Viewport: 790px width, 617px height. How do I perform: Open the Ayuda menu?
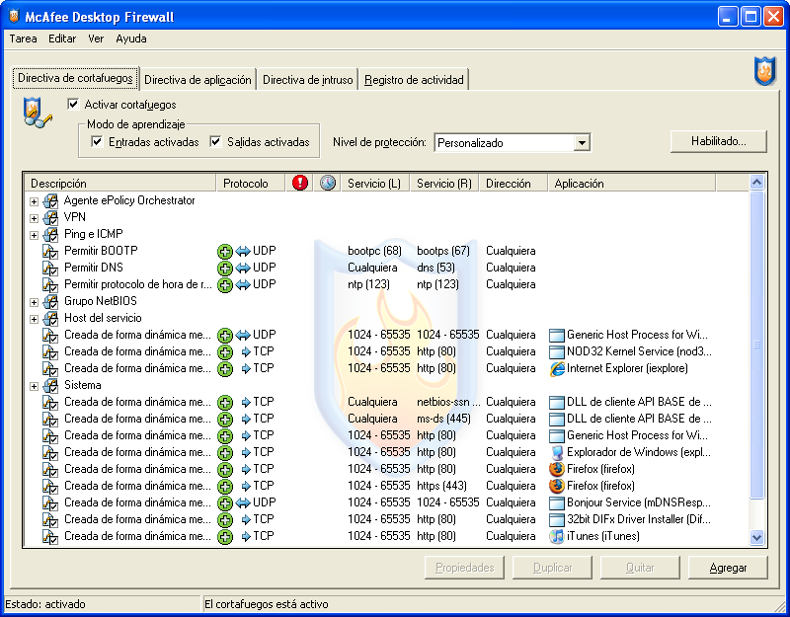coord(131,39)
